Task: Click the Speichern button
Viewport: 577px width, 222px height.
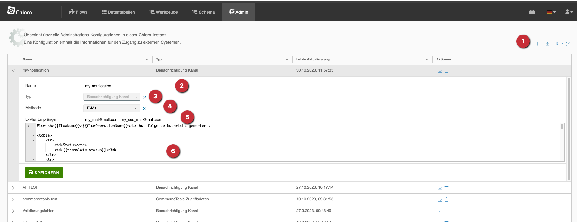Action: [44, 173]
